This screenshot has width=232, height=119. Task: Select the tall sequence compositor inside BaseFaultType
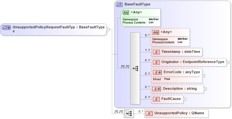(135, 68)
